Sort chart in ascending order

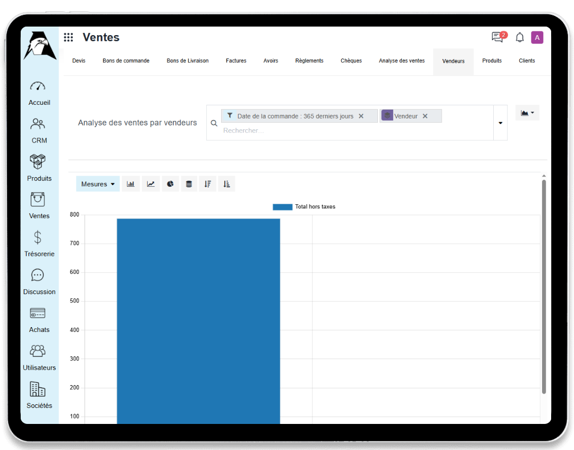click(226, 184)
